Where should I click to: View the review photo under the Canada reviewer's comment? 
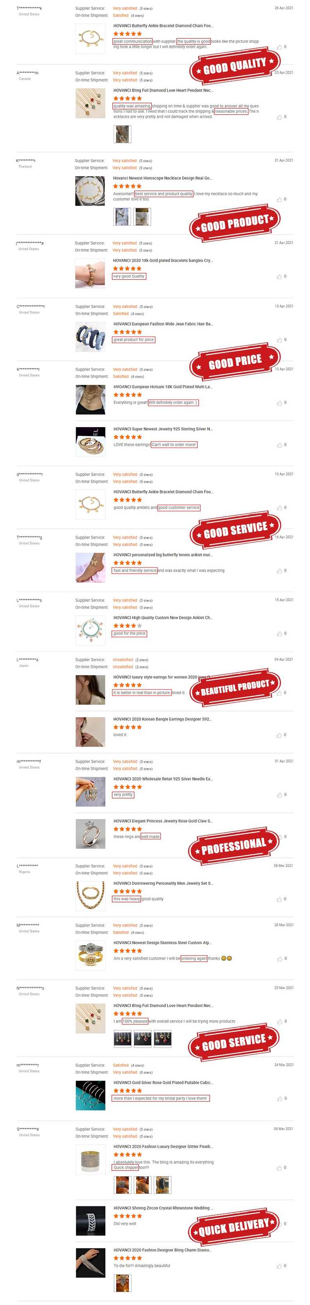click(122, 134)
